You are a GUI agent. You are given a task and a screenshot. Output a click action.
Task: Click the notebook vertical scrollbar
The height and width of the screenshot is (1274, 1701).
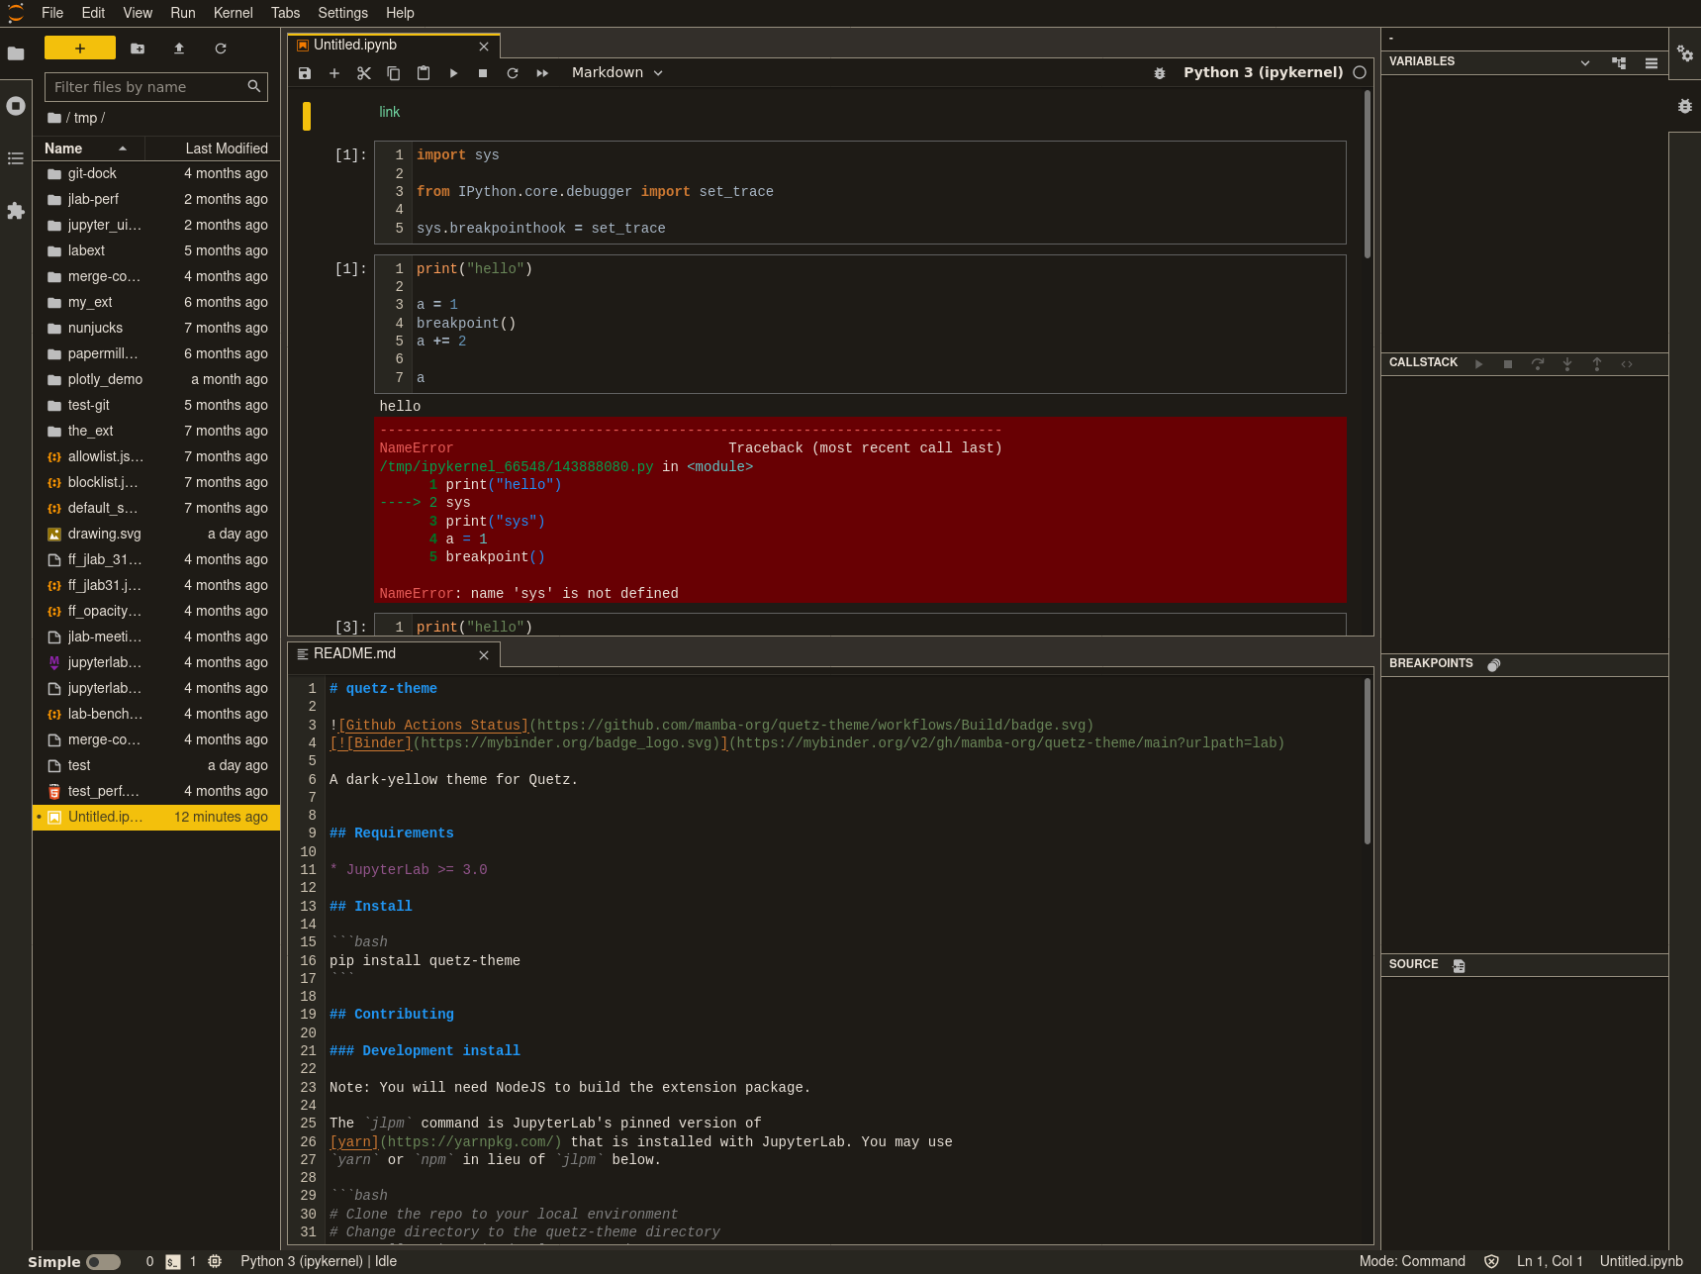click(x=1368, y=176)
